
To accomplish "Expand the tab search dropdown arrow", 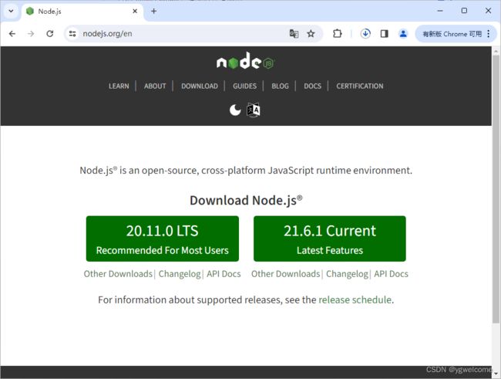I will 11,11.
